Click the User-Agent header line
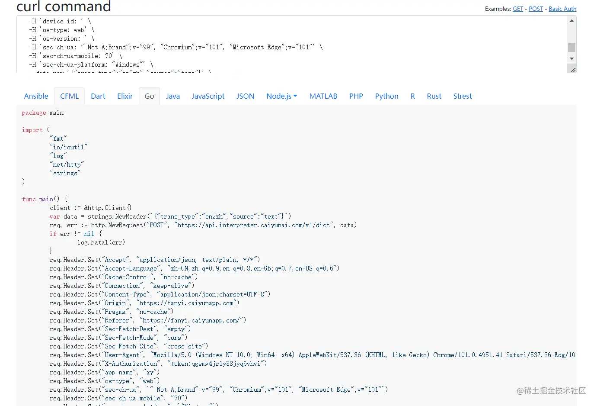The height and width of the screenshot is (406, 597). (x=312, y=355)
